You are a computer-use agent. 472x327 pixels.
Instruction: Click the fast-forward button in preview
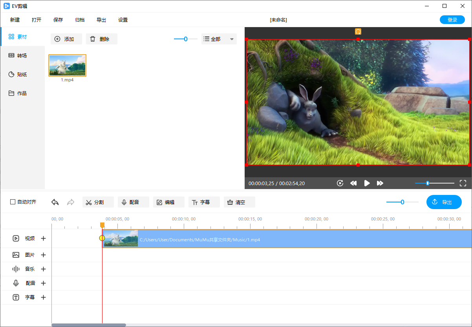(380, 183)
